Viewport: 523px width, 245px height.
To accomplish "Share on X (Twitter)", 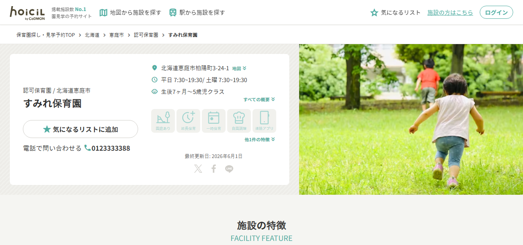I will (x=198, y=169).
